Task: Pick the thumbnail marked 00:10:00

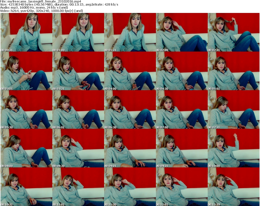Action: click(x=233, y=148)
